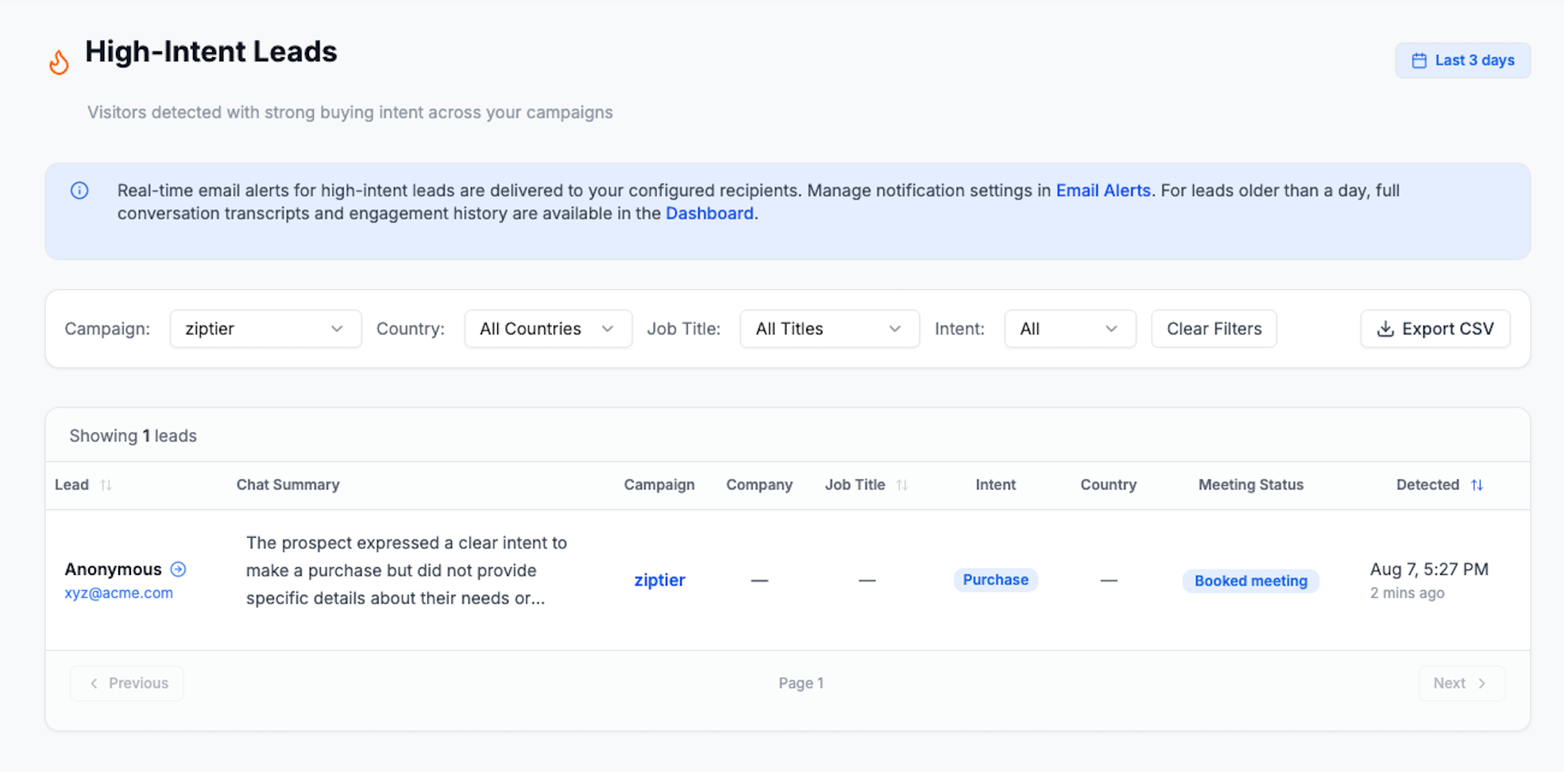This screenshot has width=1564, height=772.
Task: Click the info icon in the blue banner
Action: pyautogui.click(x=79, y=191)
